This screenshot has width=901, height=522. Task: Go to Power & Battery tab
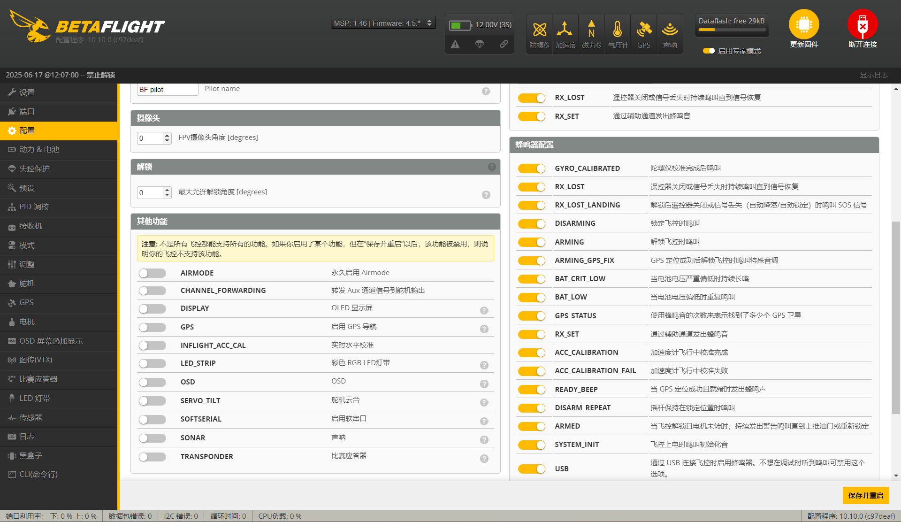[59, 150]
